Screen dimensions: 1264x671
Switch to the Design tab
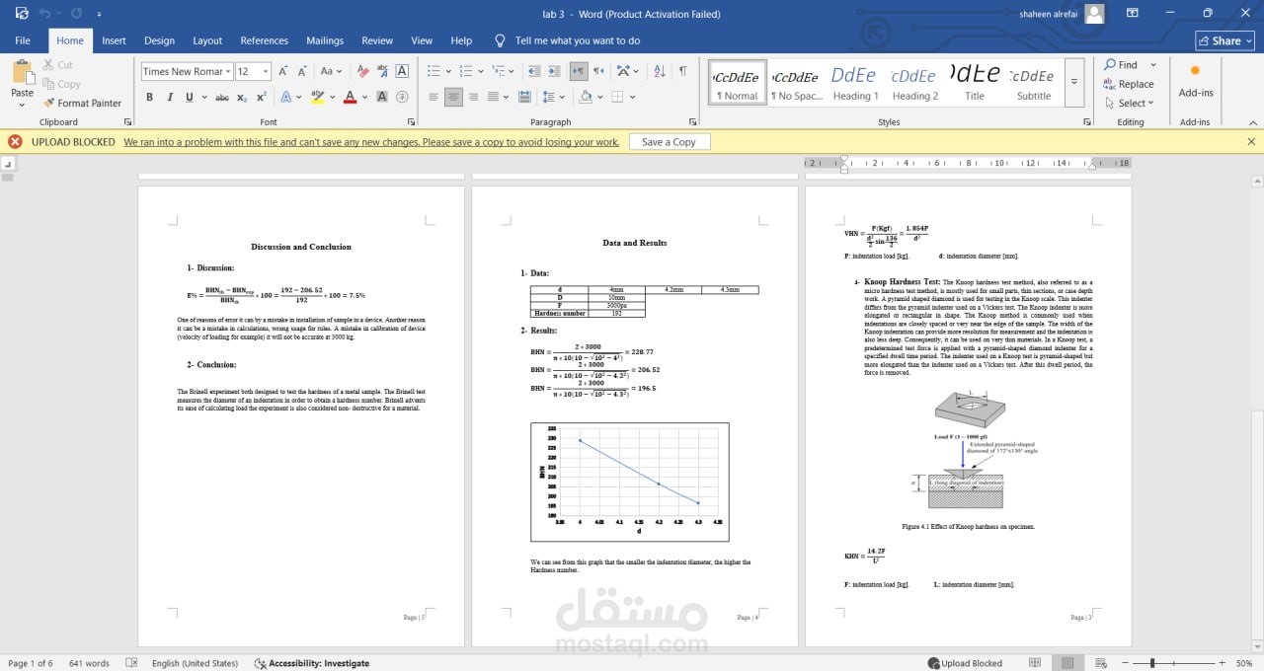click(x=159, y=40)
